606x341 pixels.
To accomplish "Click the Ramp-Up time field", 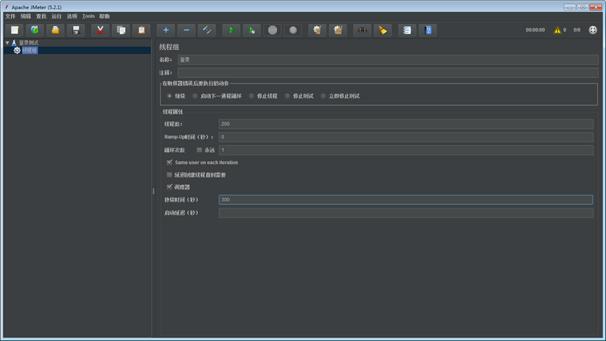I will [x=406, y=137].
